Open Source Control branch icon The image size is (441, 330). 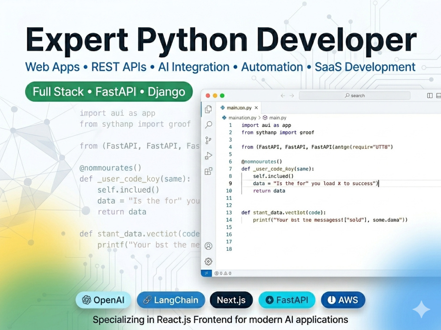click(209, 140)
